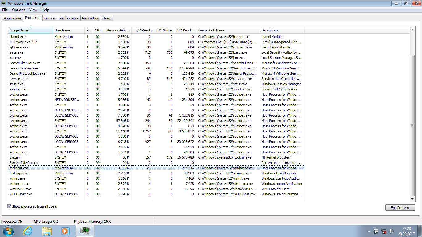Sort the list by the CPU column header

pos(98,30)
